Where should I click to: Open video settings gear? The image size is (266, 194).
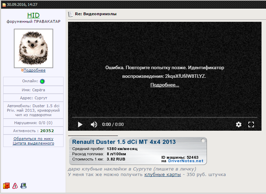(238, 124)
